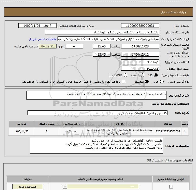196x190 pixels.
Task: Click the واحد شمارش column header
Action: click(72, 124)
